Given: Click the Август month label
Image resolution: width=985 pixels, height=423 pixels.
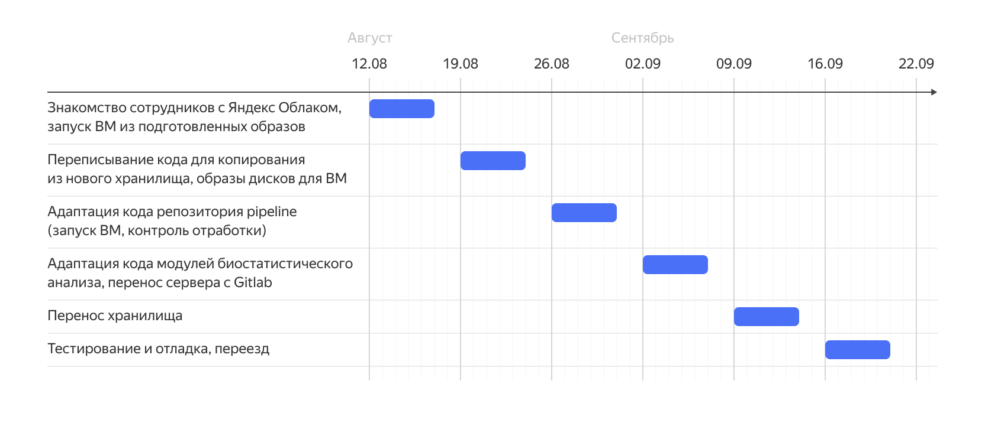Looking at the screenshot, I should [369, 38].
